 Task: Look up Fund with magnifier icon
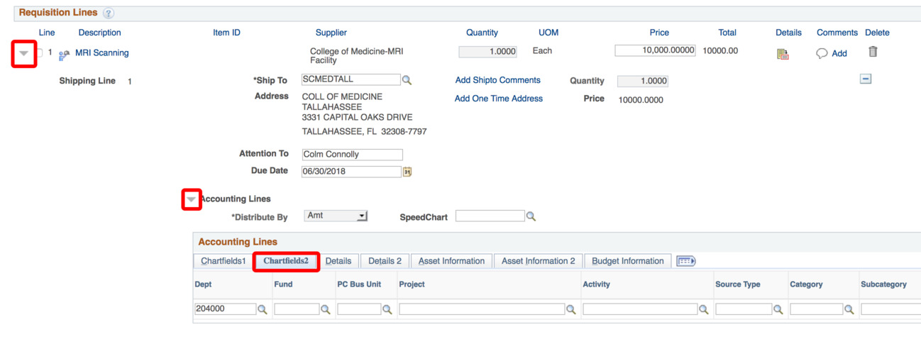(x=326, y=310)
